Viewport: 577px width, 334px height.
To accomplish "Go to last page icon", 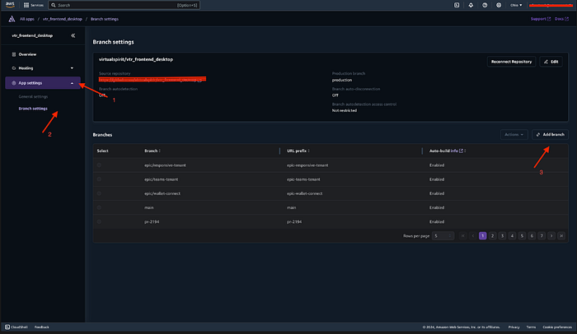I will tap(561, 236).
